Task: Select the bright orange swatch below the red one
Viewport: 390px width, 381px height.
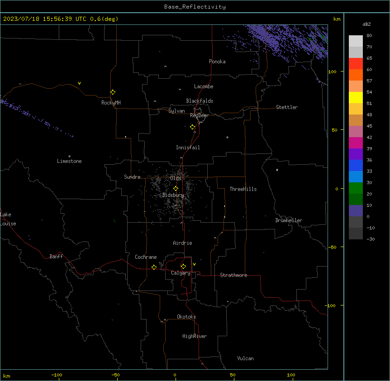Action: [x=356, y=75]
